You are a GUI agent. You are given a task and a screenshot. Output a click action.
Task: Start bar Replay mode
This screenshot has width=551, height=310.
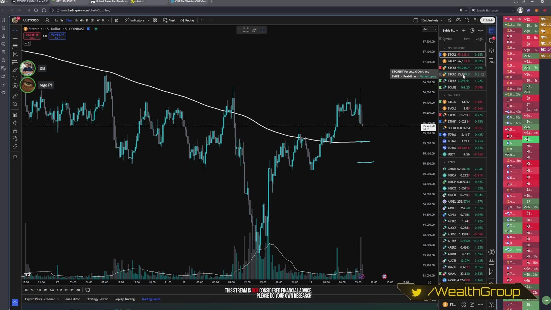point(187,20)
